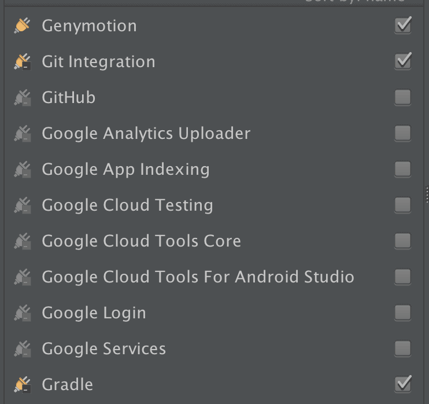
Task: Enable the Google Analytics Uploader checkbox
Action: [x=403, y=133]
